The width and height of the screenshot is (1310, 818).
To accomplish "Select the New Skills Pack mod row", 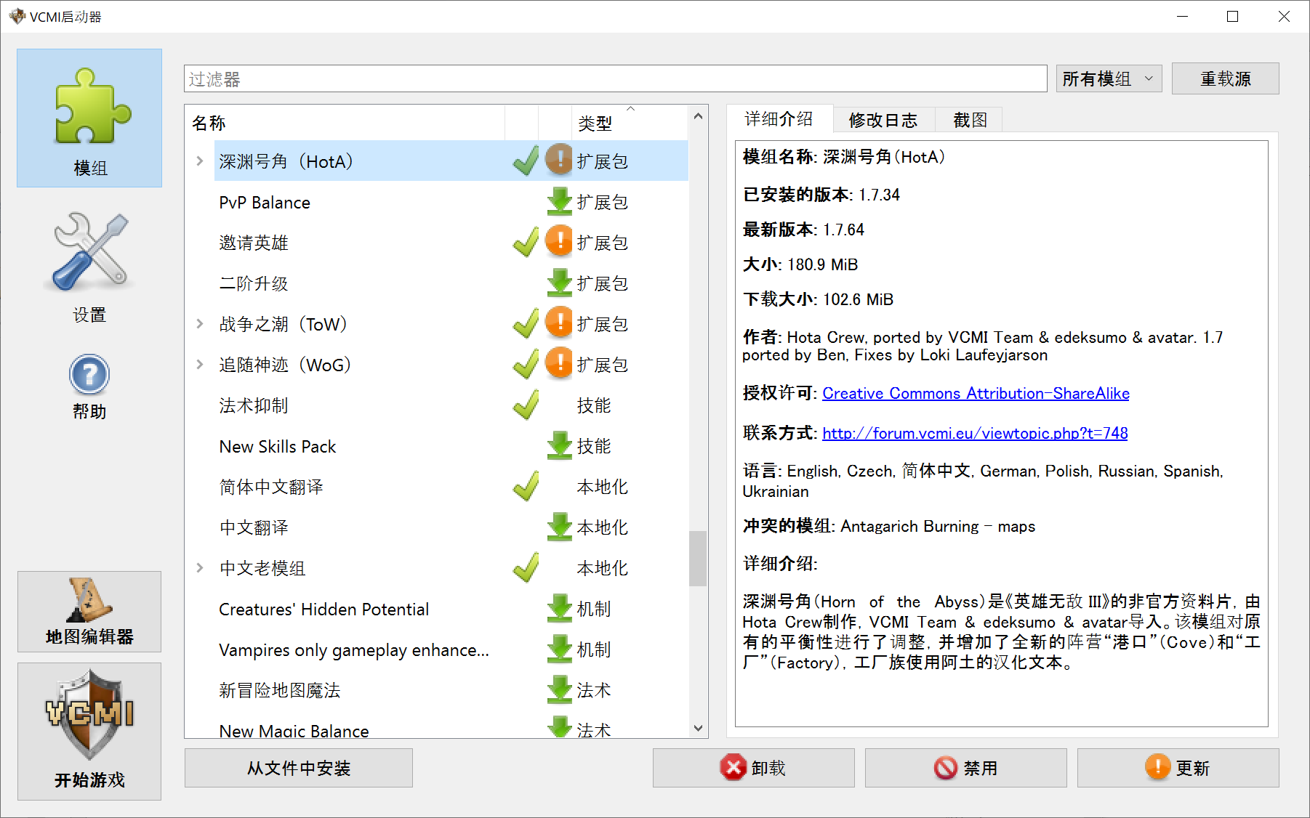I will [436, 446].
